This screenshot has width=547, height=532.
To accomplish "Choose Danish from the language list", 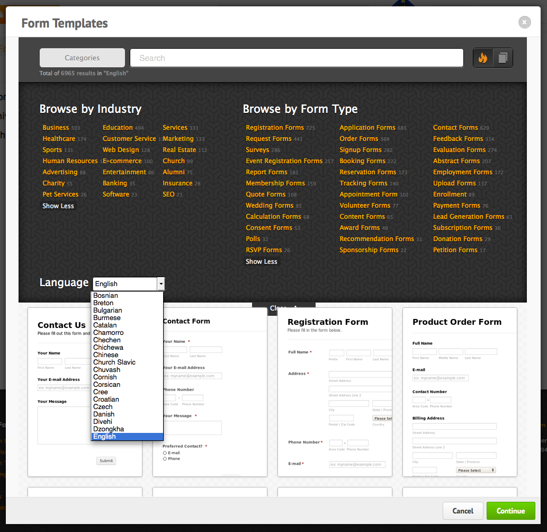I will tap(104, 414).
